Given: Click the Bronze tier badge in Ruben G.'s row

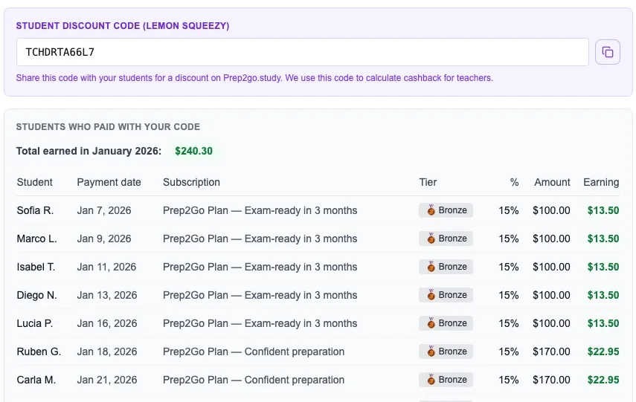Looking at the screenshot, I should pyautogui.click(x=446, y=351).
